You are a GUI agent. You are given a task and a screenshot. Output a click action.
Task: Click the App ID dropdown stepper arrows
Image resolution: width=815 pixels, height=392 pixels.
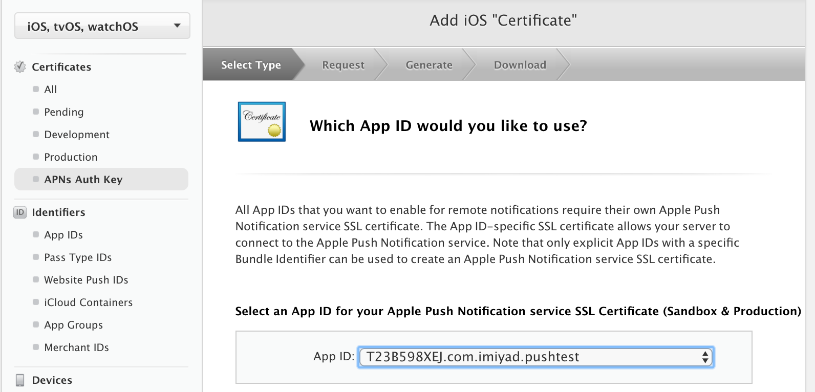click(x=705, y=357)
